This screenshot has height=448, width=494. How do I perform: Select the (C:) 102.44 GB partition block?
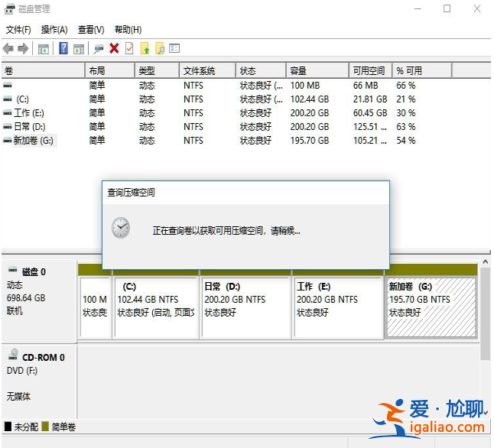click(156, 307)
